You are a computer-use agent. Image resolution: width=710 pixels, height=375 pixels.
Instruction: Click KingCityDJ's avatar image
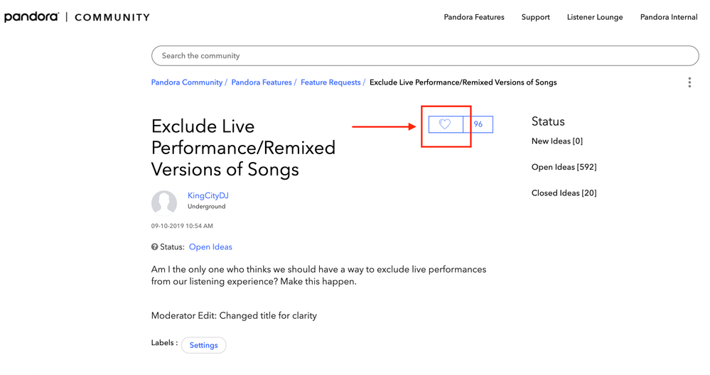164,203
